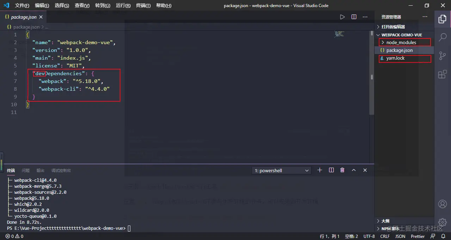The height and width of the screenshot is (240, 451).
Task: Split the editor using the split icon
Action: (x=353, y=17)
